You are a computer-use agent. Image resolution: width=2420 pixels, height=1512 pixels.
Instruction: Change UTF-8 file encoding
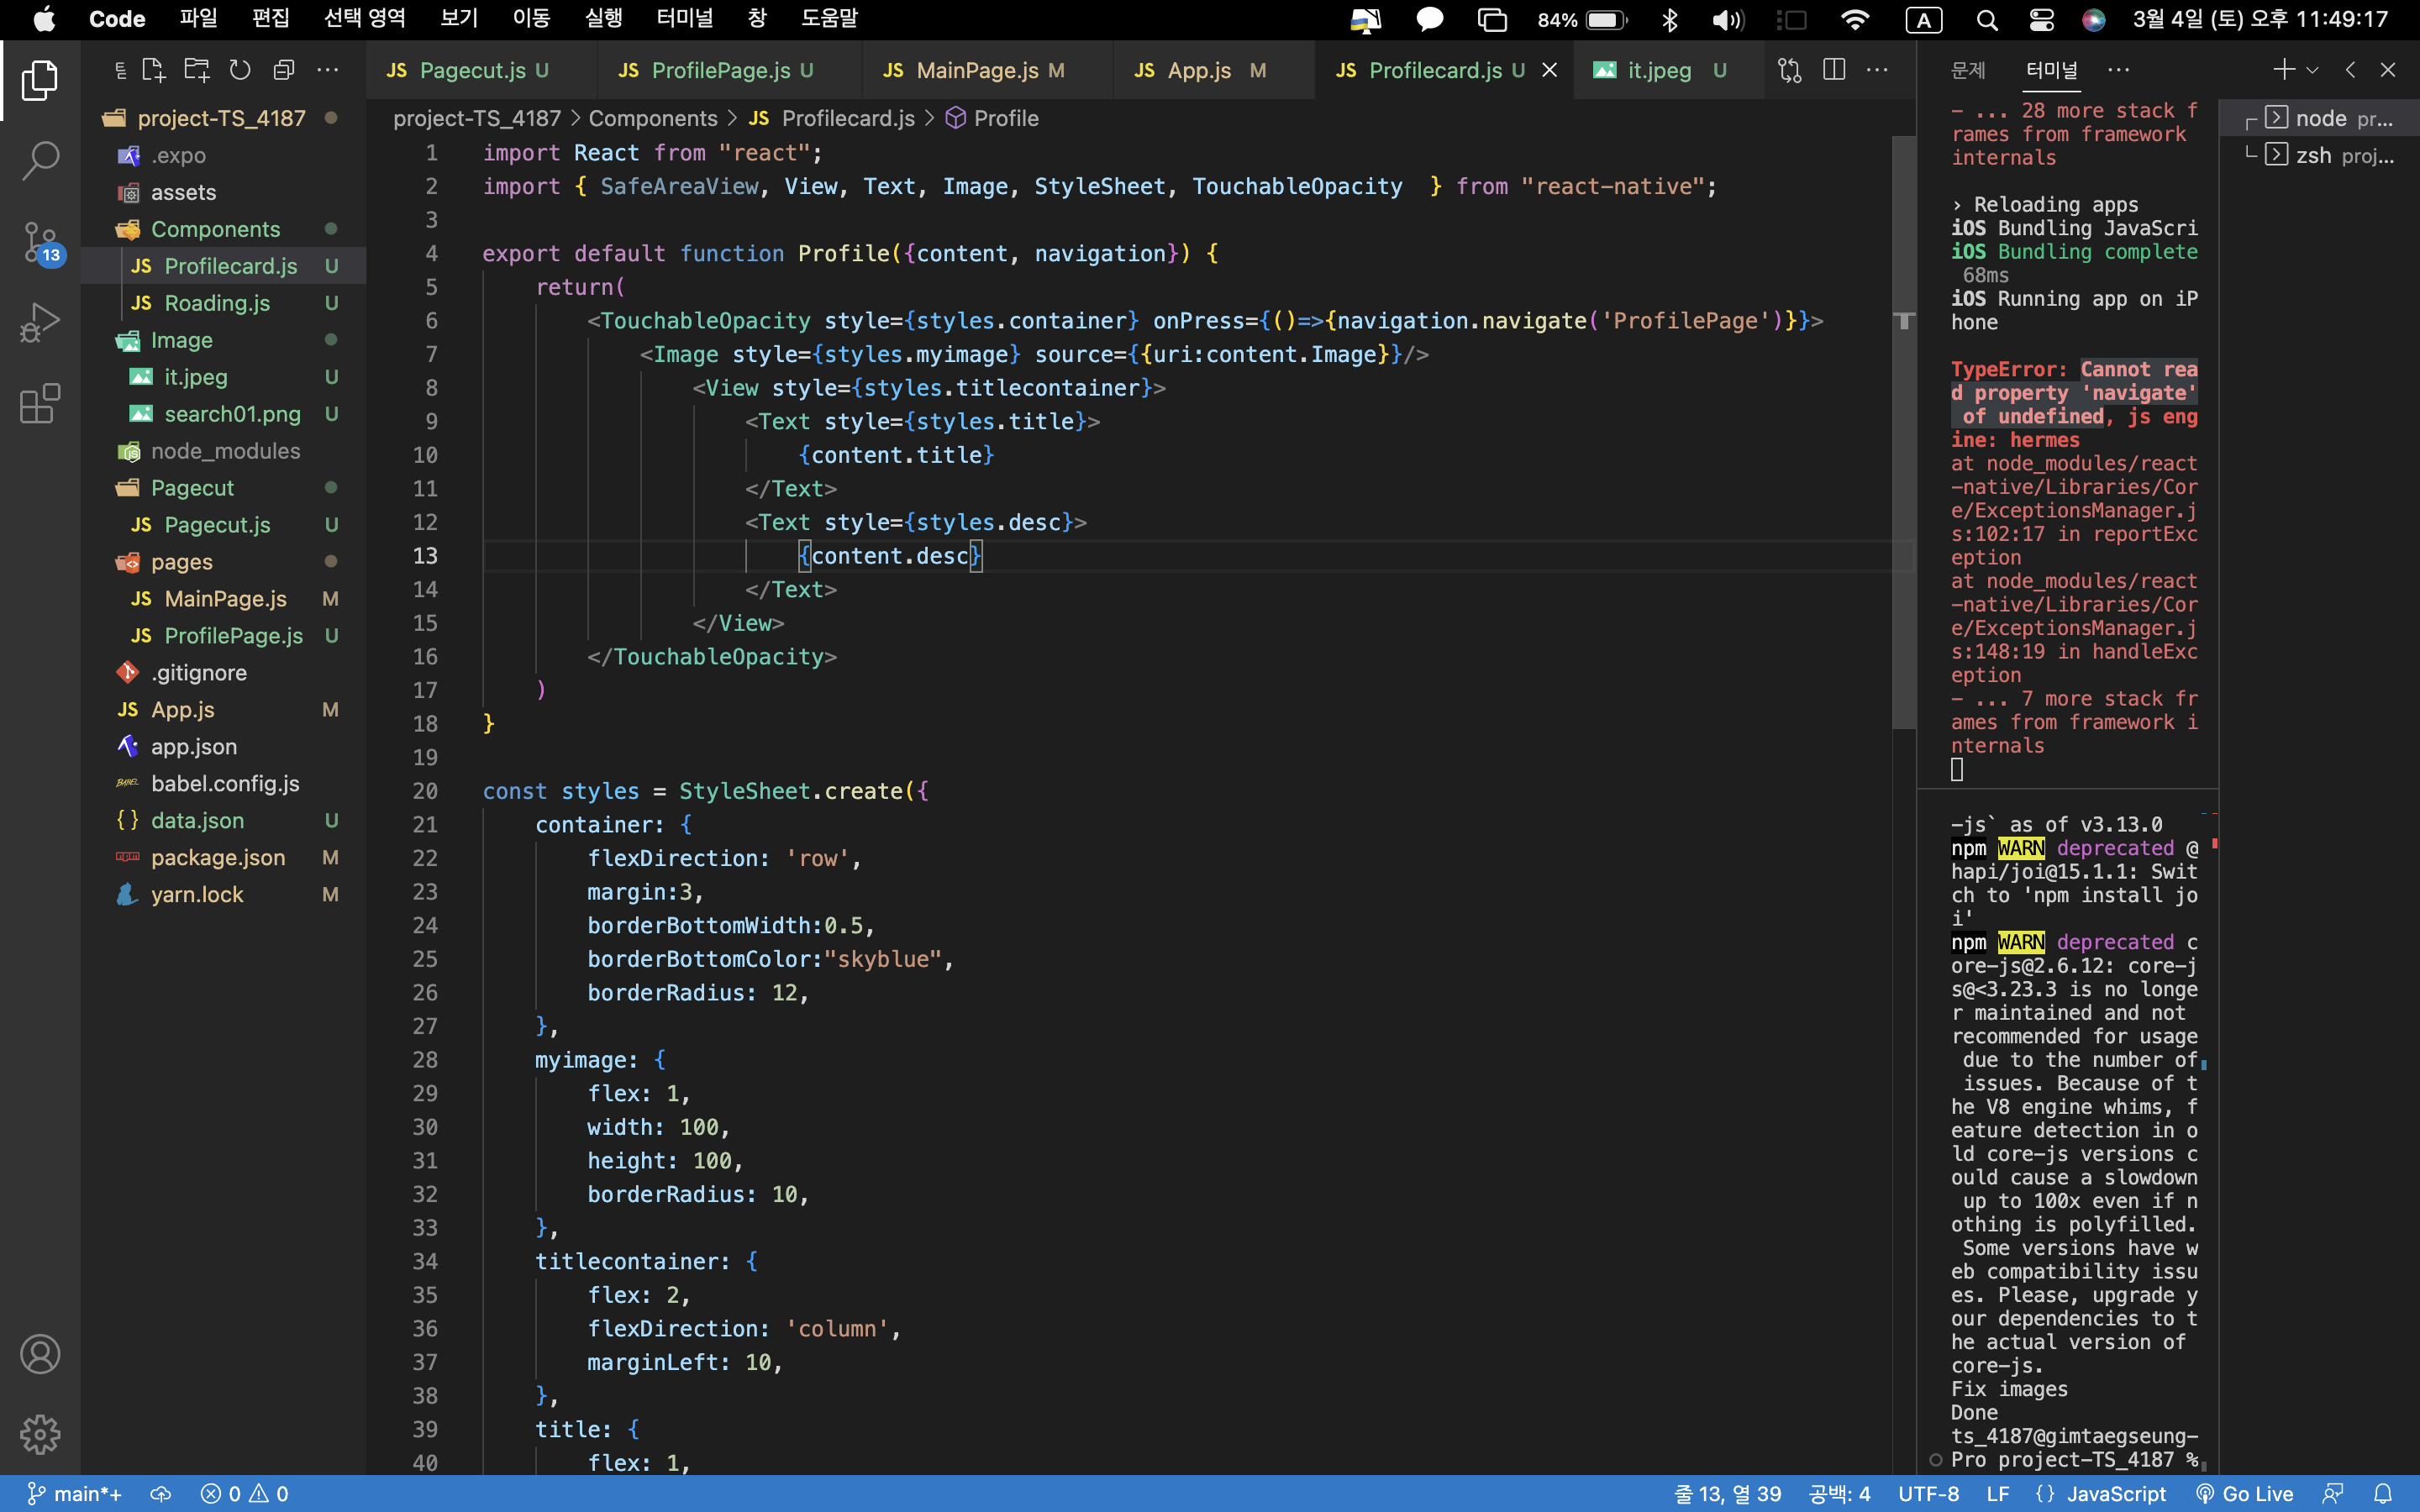(x=1929, y=1494)
